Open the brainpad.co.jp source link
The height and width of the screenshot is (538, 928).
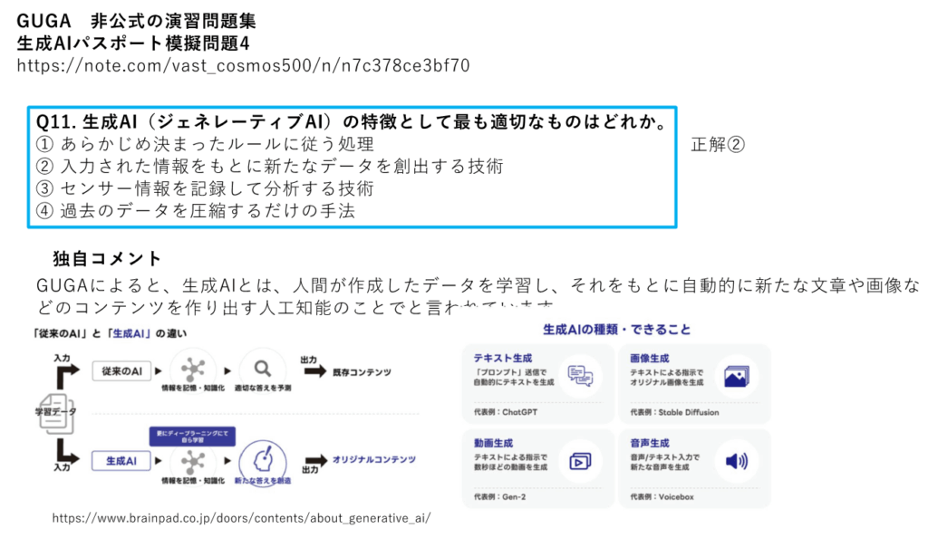tap(241, 518)
